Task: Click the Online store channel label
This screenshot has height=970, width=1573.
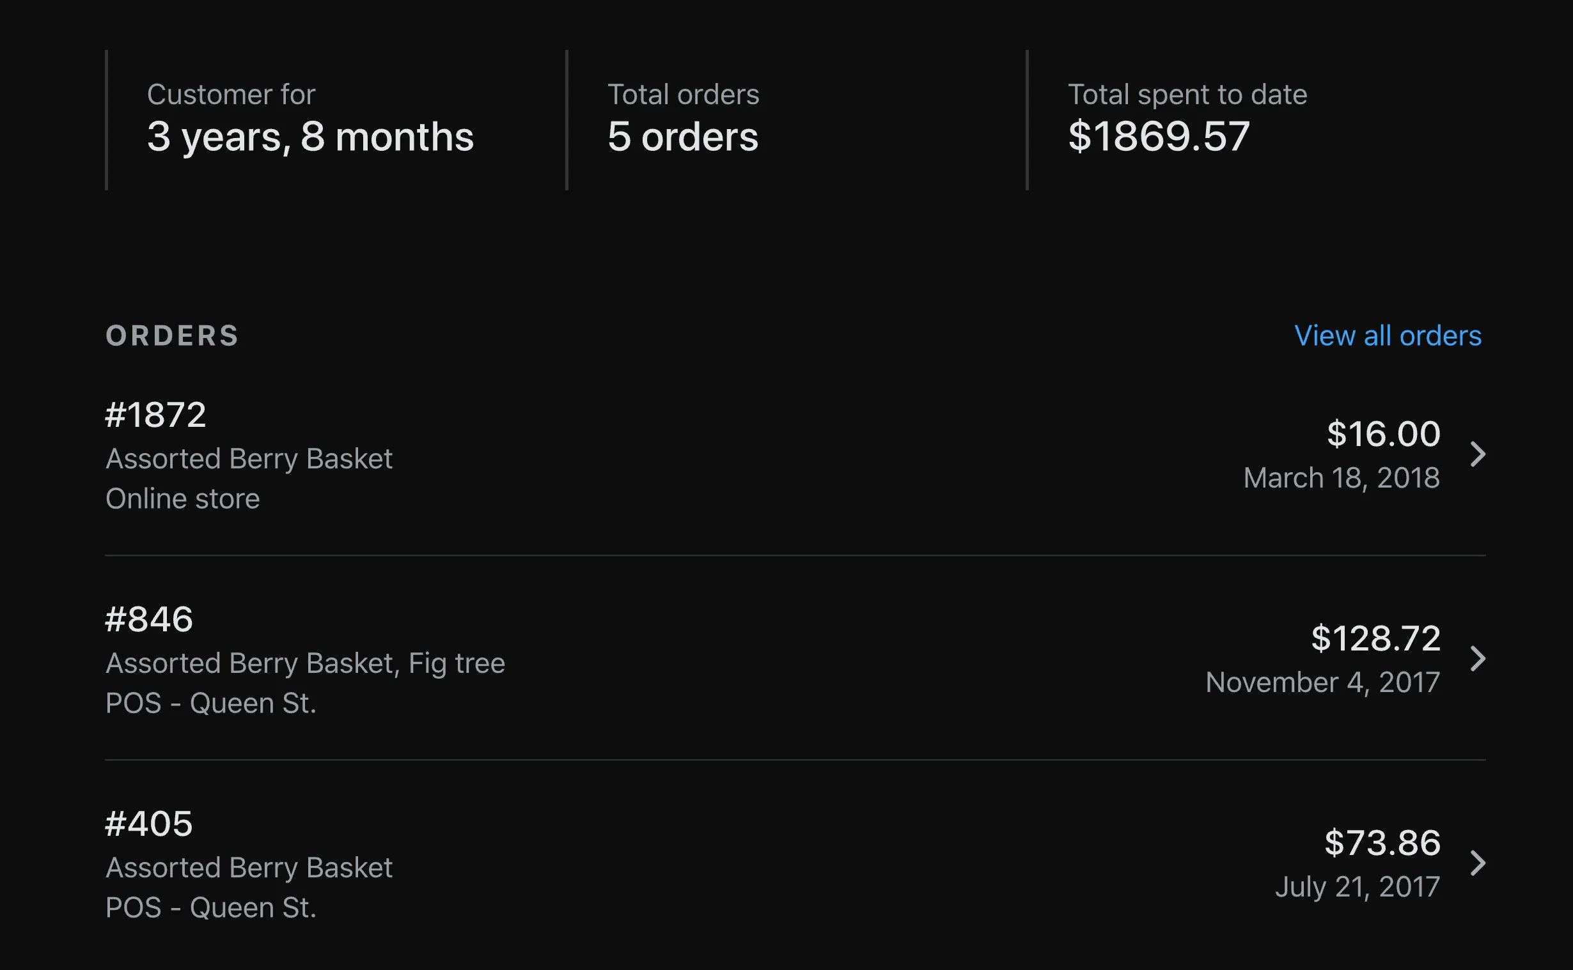Action: [x=182, y=498]
